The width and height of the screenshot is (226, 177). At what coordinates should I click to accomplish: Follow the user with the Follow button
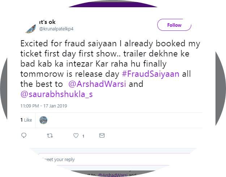click(x=174, y=25)
